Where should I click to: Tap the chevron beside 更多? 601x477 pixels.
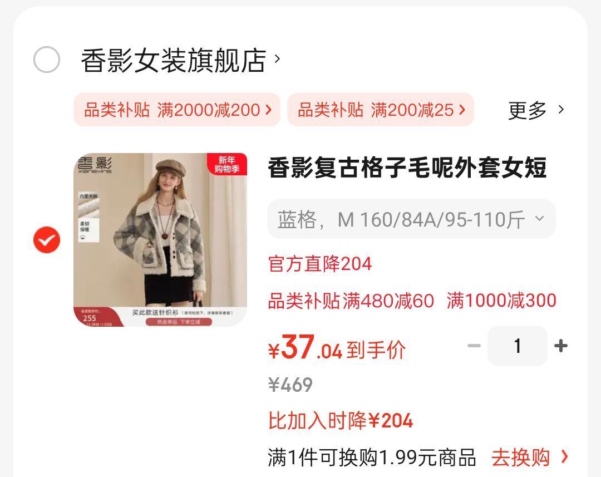pos(561,110)
